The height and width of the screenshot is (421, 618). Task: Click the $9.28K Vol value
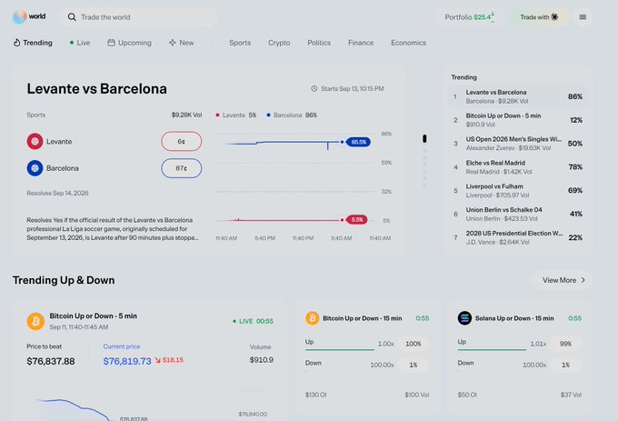point(186,115)
